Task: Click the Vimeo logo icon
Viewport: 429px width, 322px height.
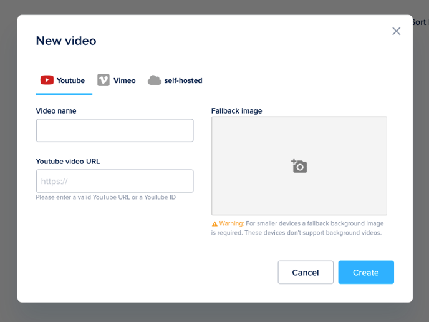Action: (104, 80)
